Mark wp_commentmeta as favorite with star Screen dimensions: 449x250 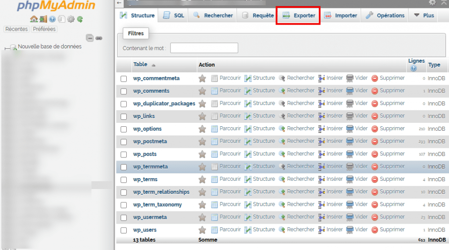[x=202, y=78]
